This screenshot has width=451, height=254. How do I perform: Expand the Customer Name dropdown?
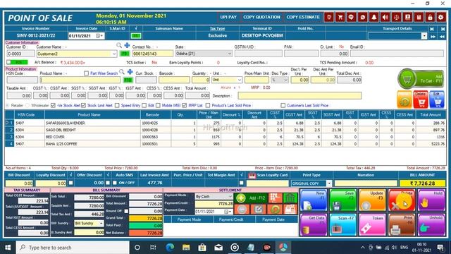[x=114, y=54]
